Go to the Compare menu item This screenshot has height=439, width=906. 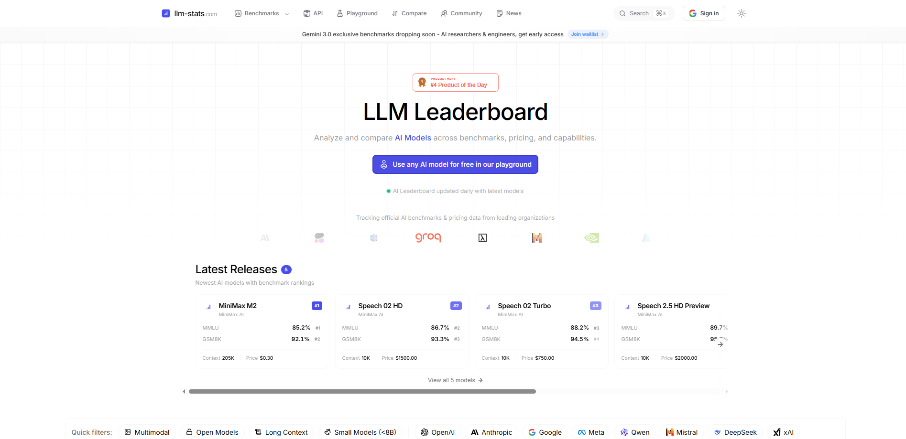pyautogui.click(x=409, y=13)
